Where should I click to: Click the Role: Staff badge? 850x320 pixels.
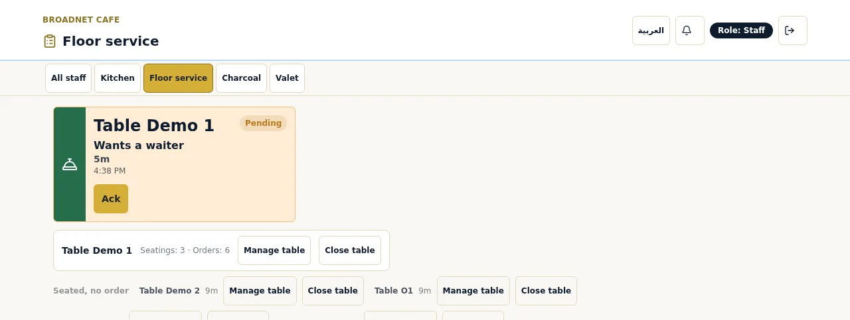pos(741,30)
